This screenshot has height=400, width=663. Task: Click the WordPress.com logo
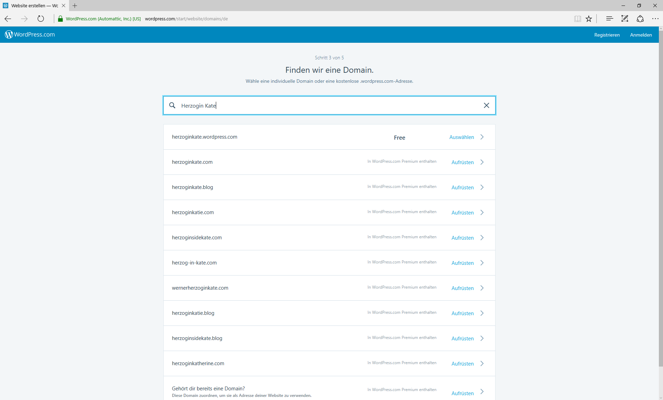coord(30,34)
